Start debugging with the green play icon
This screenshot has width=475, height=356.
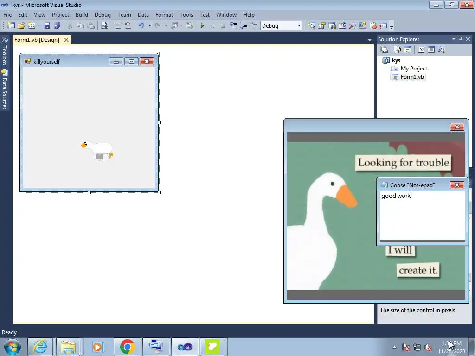(x=203, y=26)
